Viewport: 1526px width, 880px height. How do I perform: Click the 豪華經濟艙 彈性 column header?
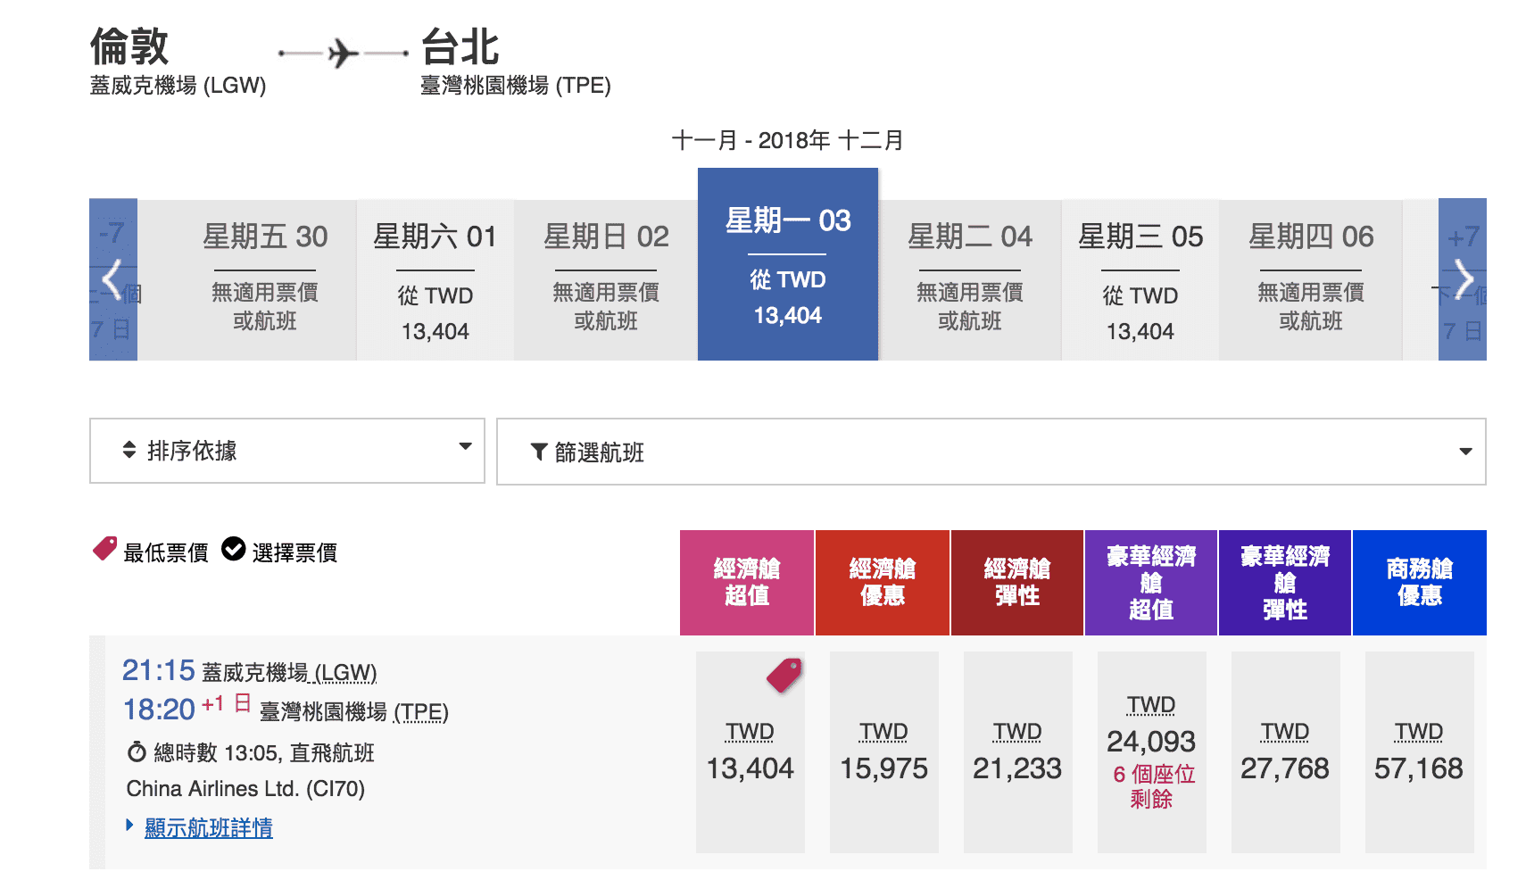1285,583
